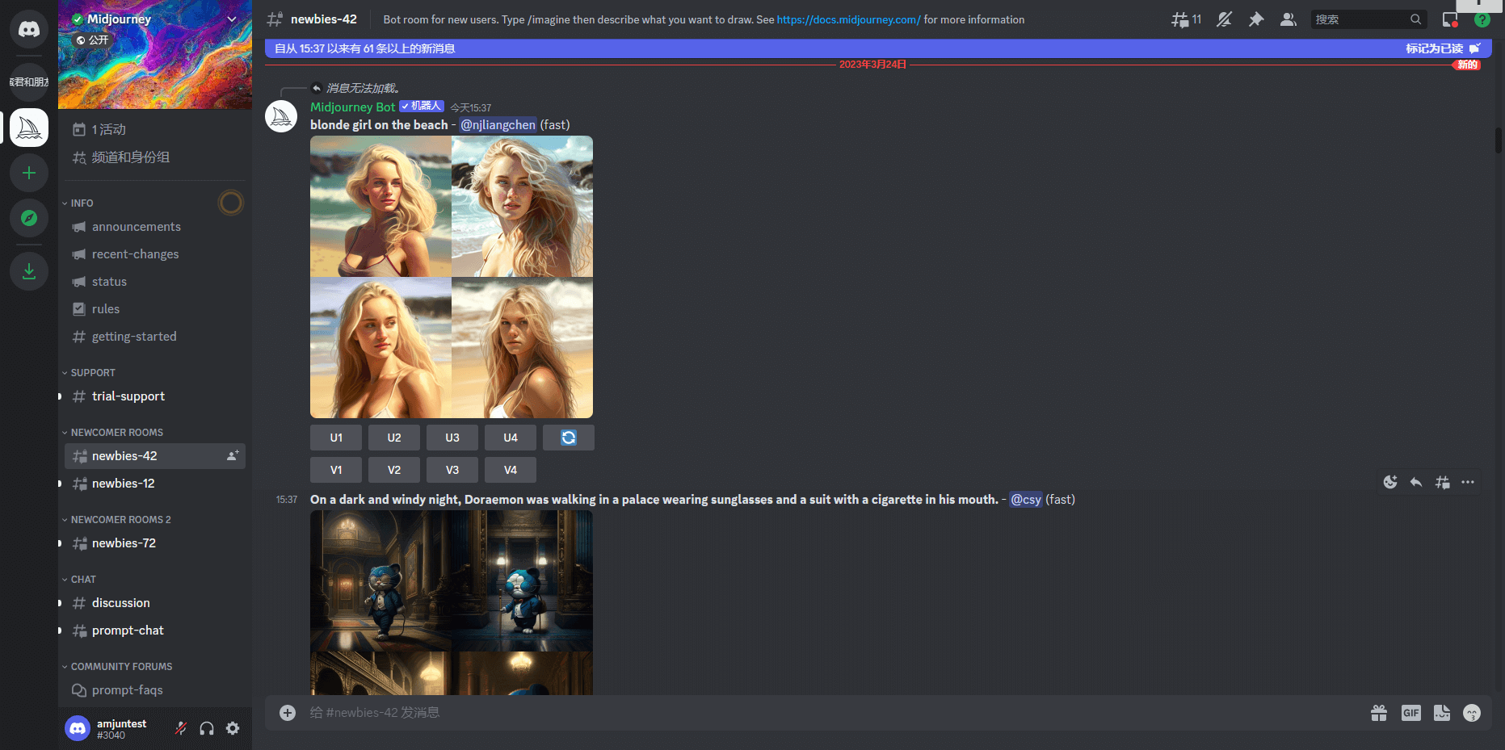Toggle notification settings bell in header
Viewport: 1505px width, 750px height.
coord(1225,19)
